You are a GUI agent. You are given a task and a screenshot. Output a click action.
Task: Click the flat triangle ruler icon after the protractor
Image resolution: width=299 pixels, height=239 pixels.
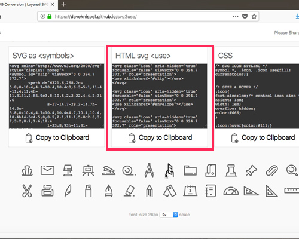251,191
